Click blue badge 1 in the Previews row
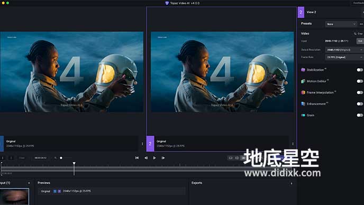Viewport: 364px width, 205px height. click(x=55, y=191)
